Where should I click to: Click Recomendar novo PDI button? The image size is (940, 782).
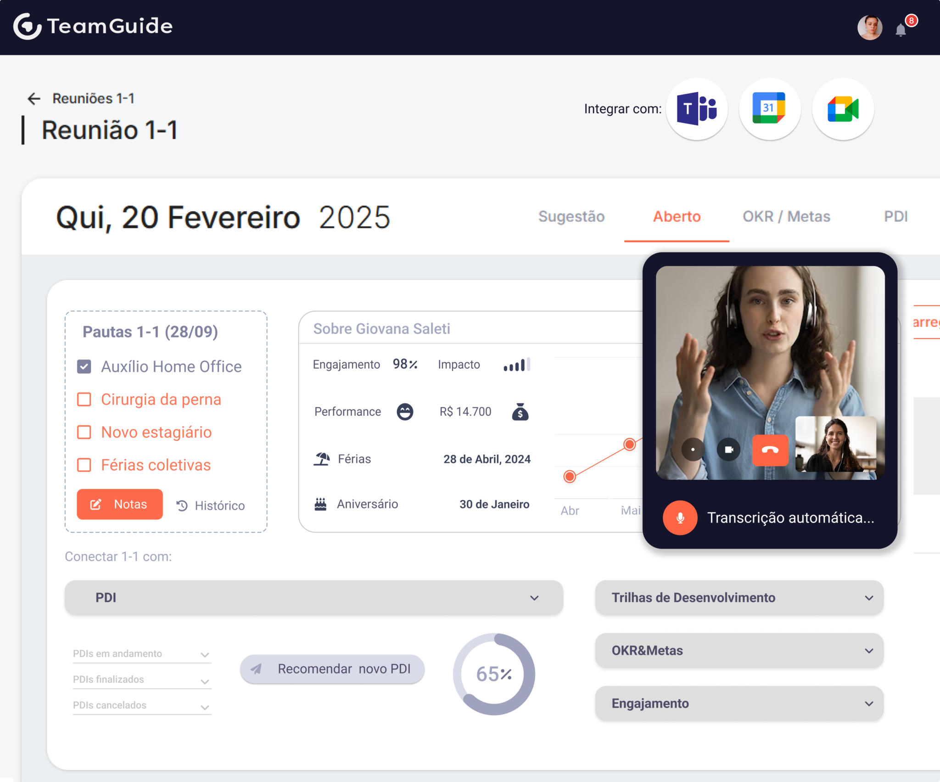332,669
